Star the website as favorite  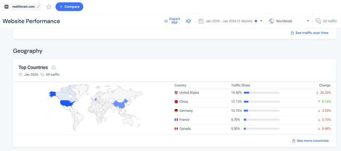49,6
